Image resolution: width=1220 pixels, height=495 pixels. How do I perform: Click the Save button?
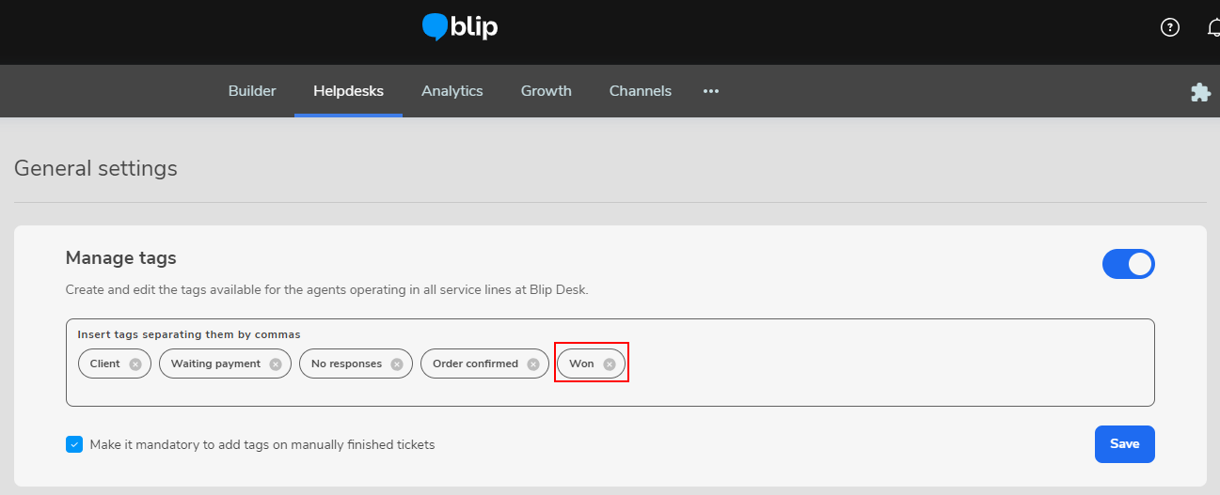(1124, 444)
